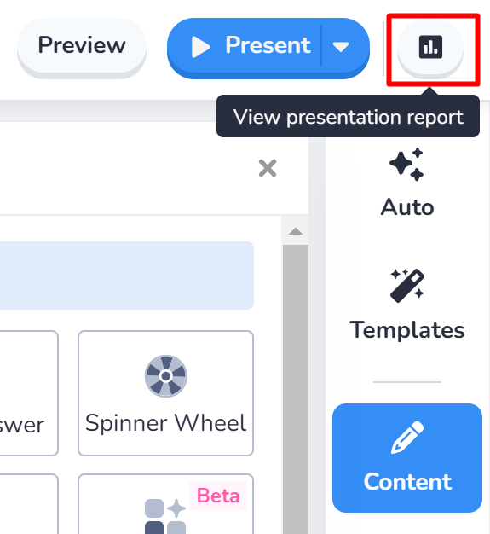The height and width of the screenshot is (534, 490).
Task: Select the Auto sparkles icon in sidebar
Action: point(406,165)
